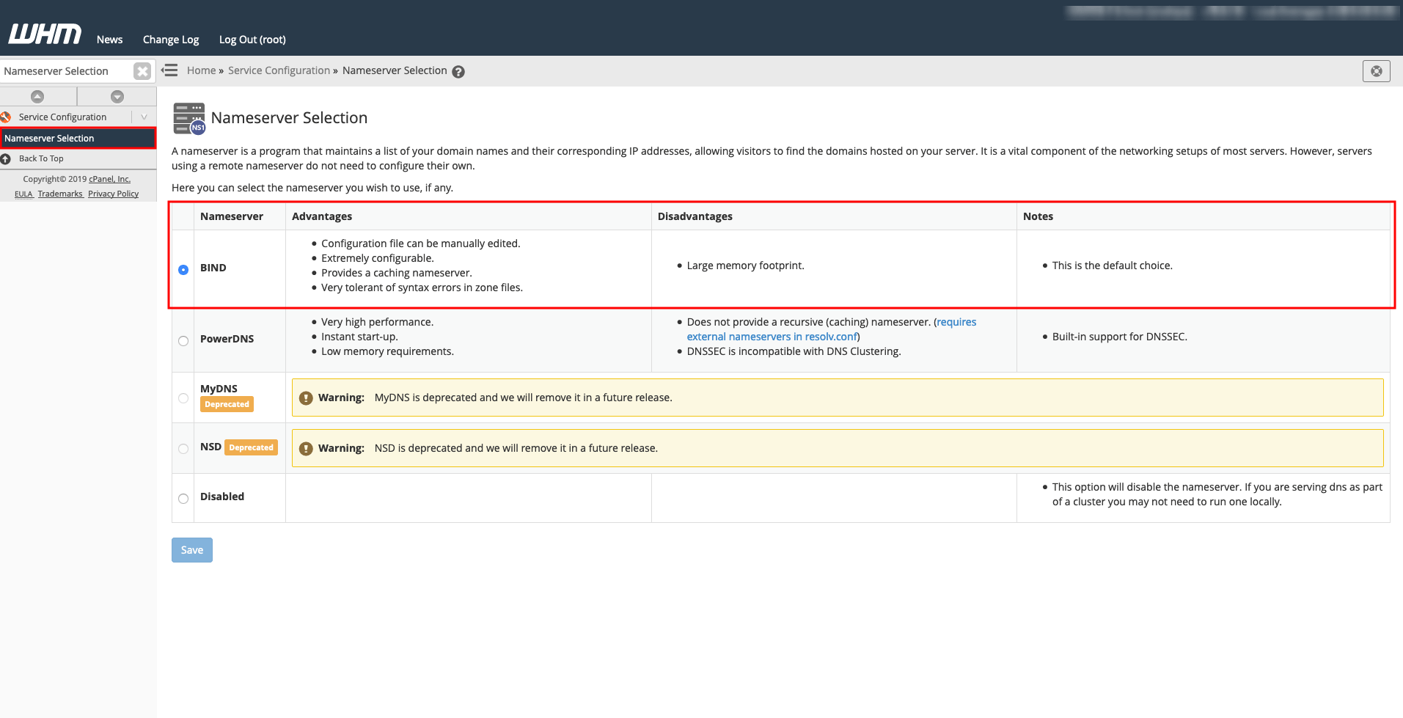Open the Privacy Policy link

113,194
